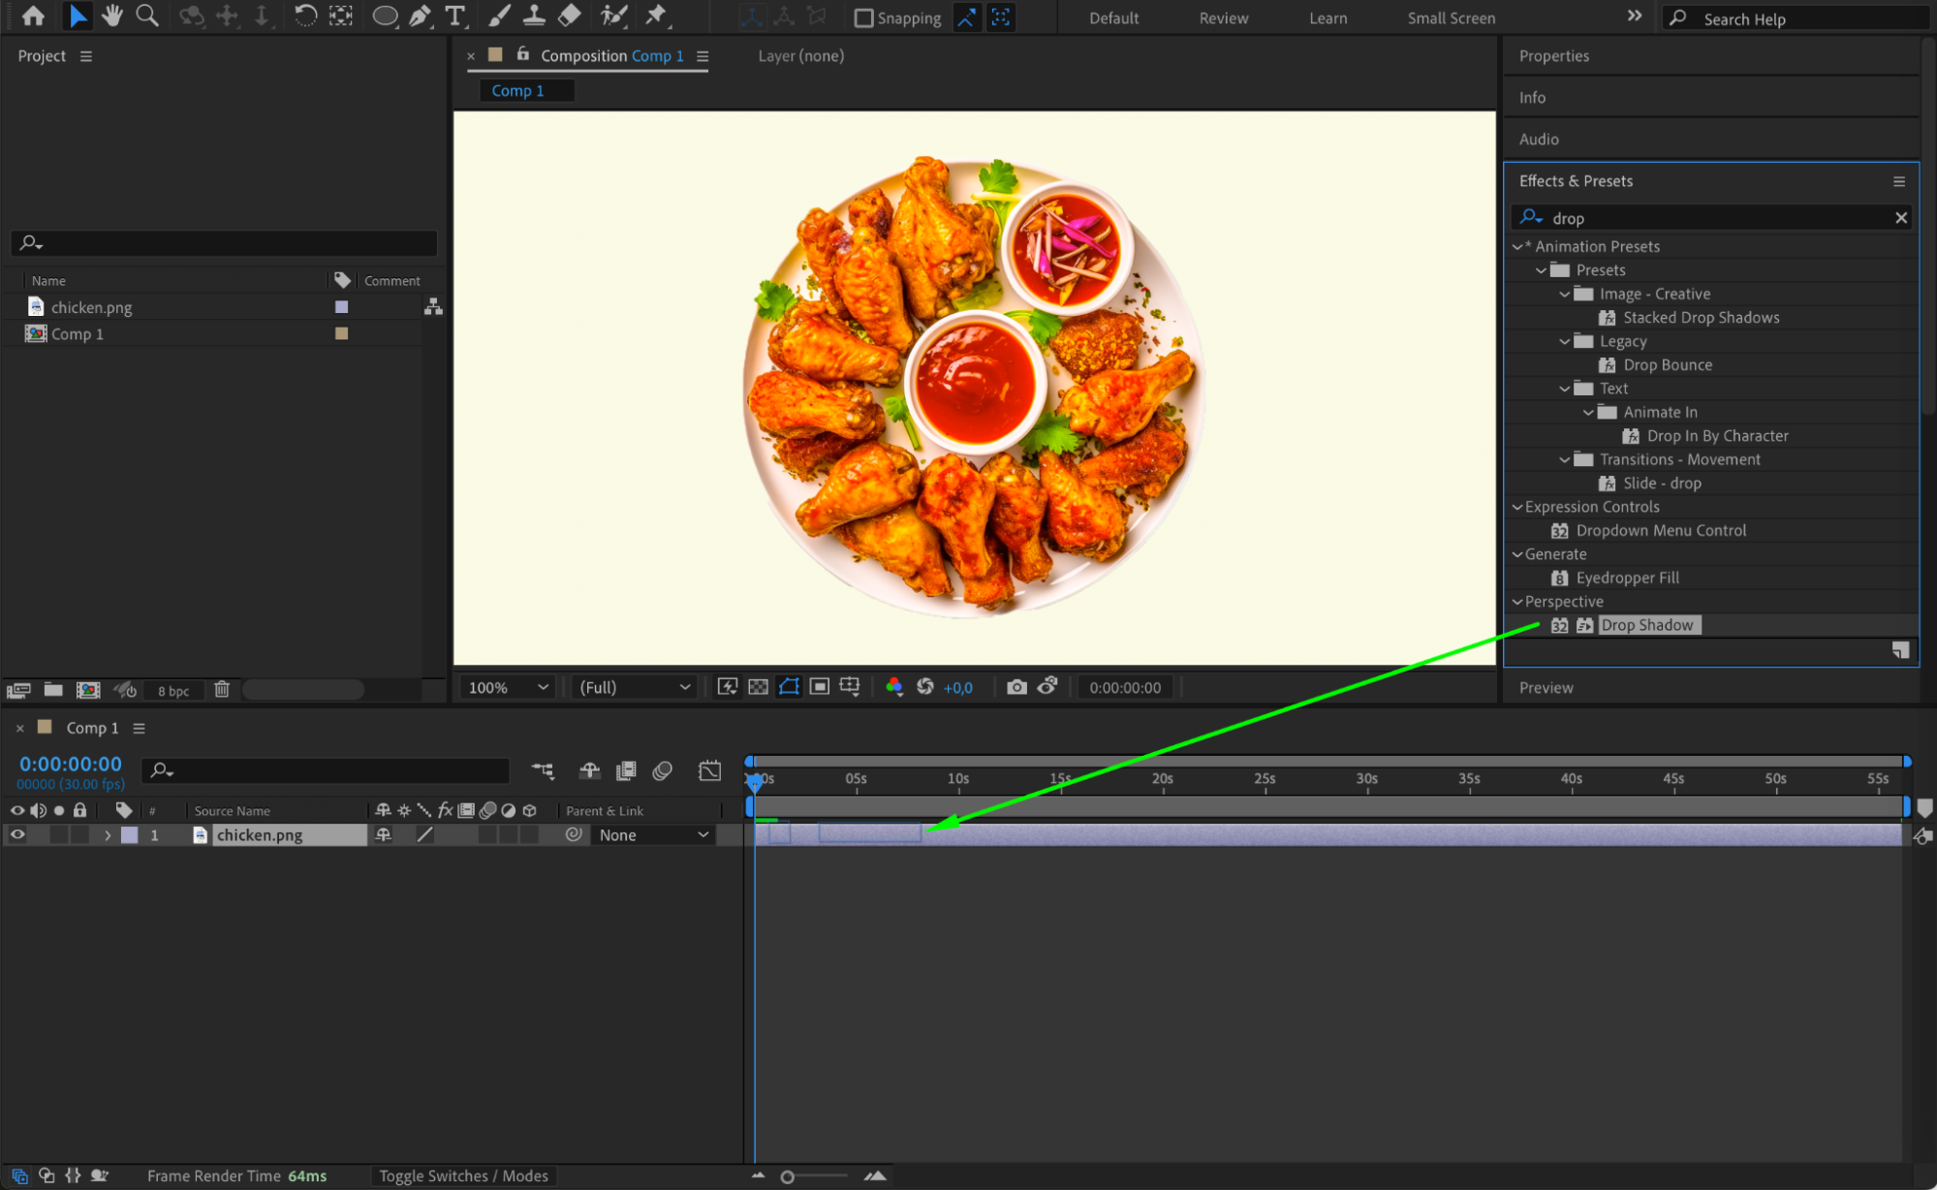This screenshot has height=1190, width=1937.
Task: Switch to the Review workspace
Action: [x=1223, y=18]
